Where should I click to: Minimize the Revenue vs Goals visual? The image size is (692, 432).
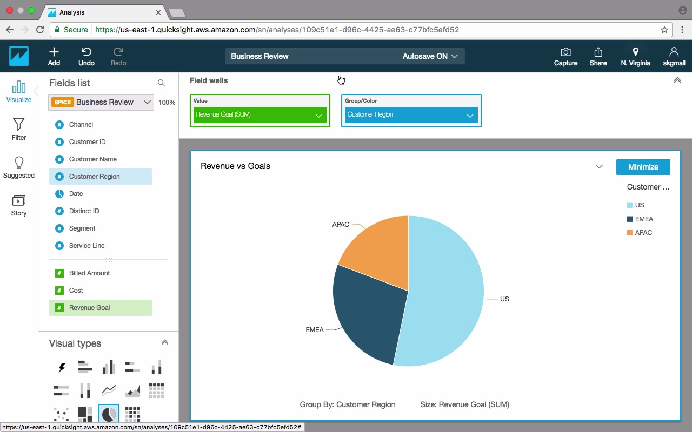(643, 167)
